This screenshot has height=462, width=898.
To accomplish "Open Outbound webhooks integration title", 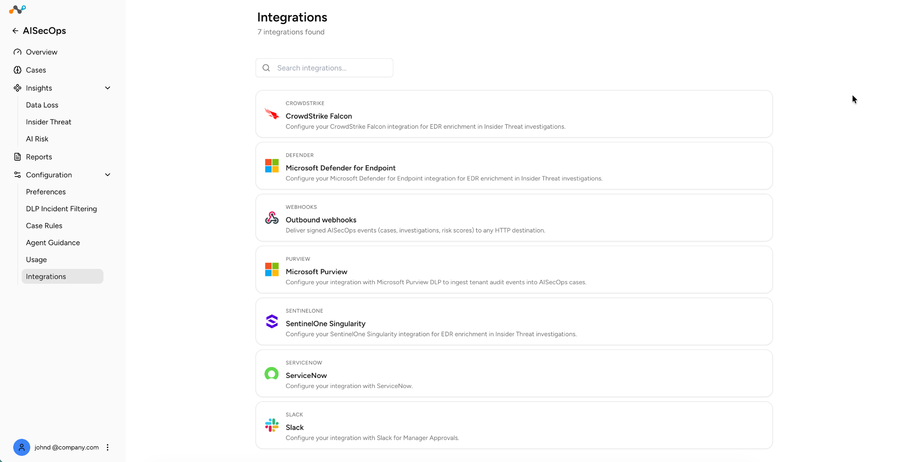I will click(321, 220).
